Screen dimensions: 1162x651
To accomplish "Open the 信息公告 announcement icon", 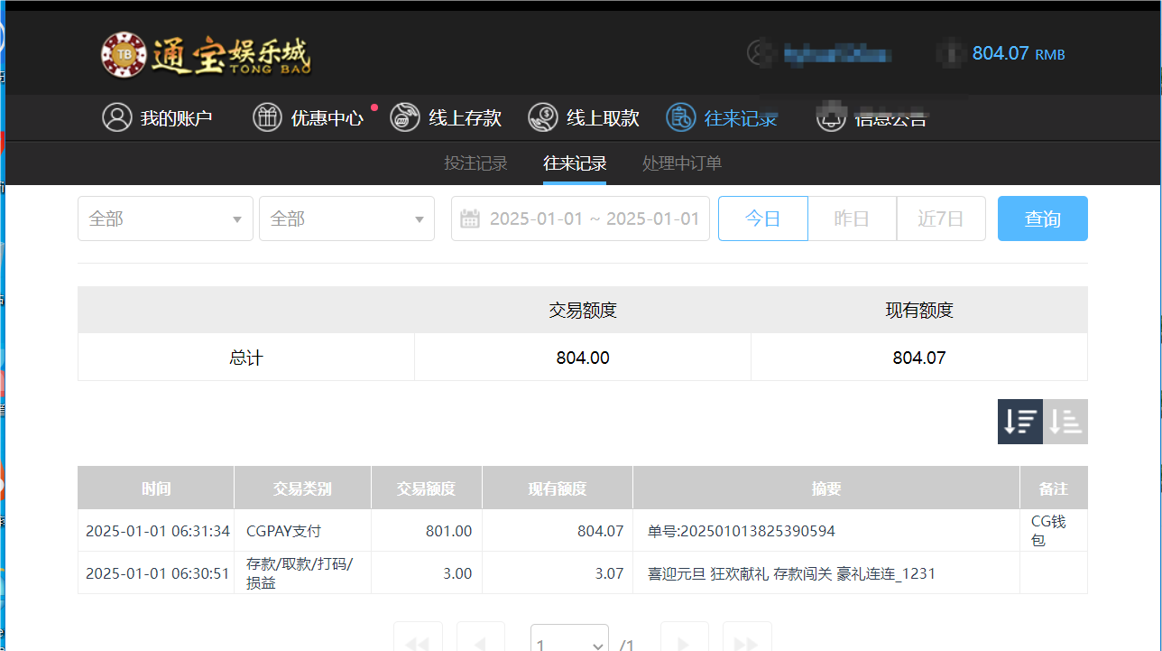I will coord(831,117).
